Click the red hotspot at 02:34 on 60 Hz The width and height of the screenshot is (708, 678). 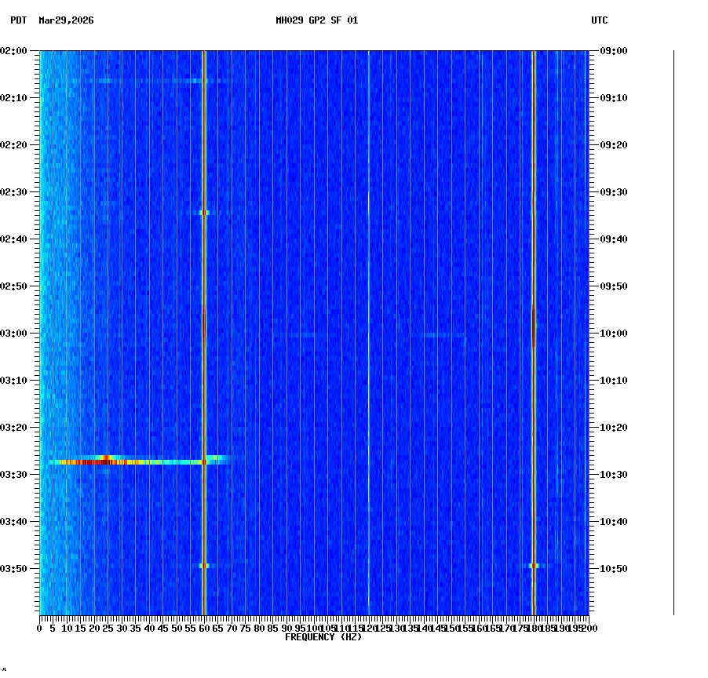[x=205, y=212]
